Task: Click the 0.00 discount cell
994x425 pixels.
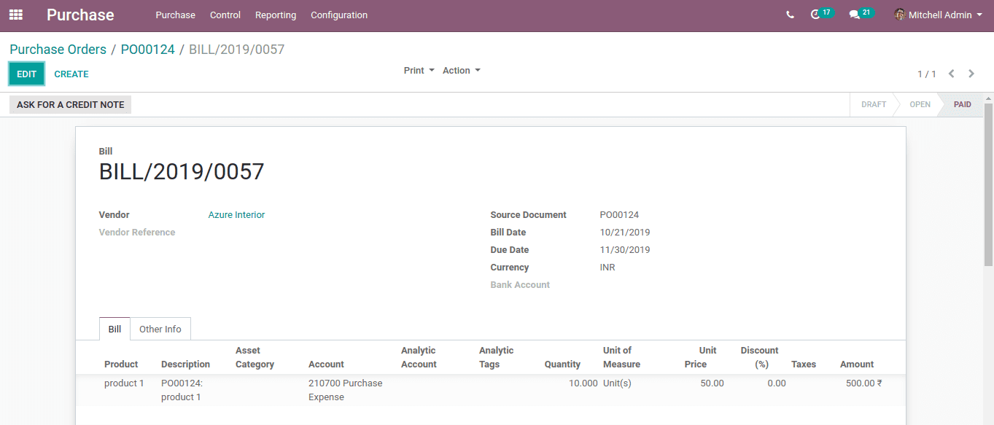Action: [x=777, y=383]
